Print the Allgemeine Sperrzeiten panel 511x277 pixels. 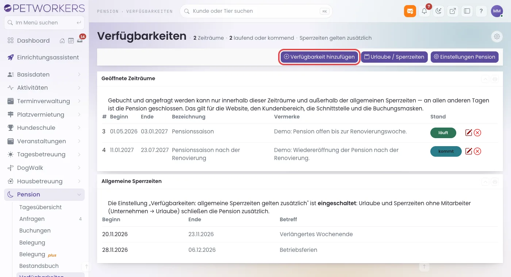(x=495, y=182)
